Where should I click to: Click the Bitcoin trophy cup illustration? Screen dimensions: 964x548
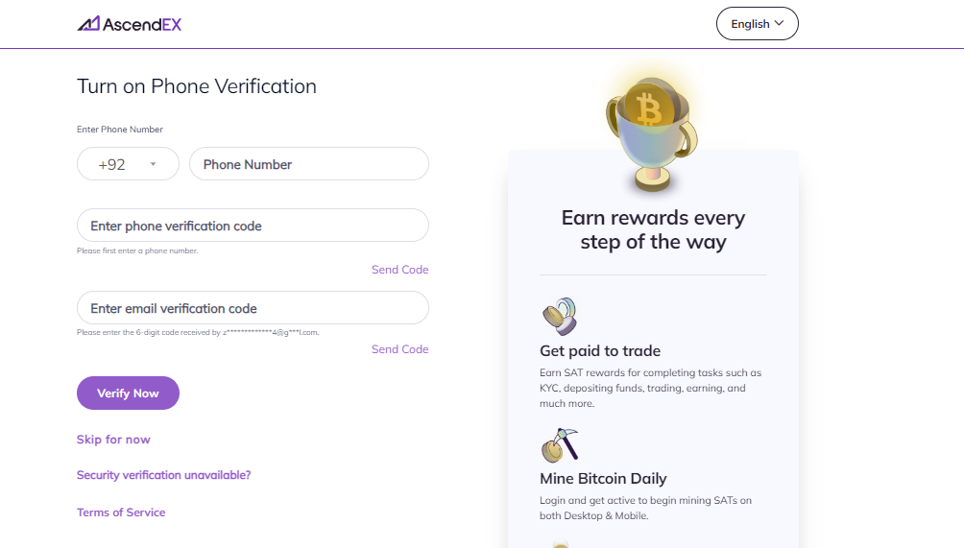tap(652, 134)
